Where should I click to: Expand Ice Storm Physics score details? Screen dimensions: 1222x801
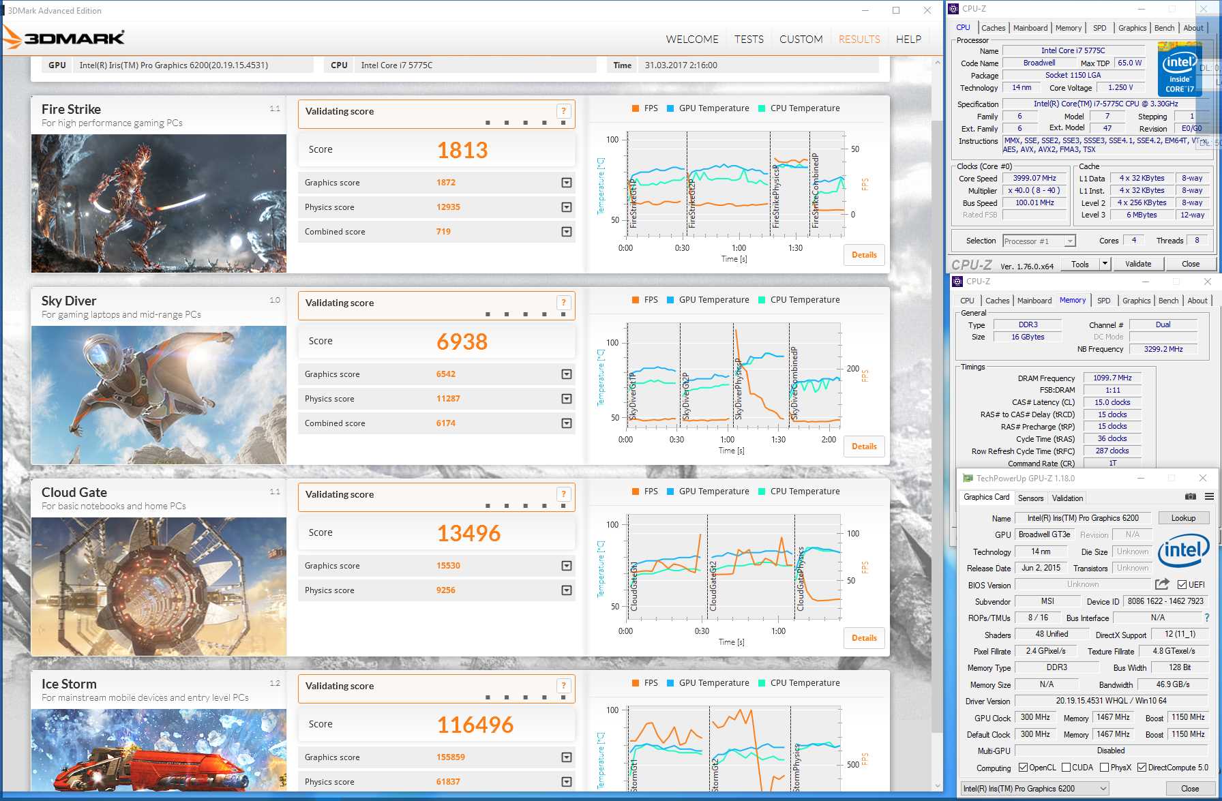(x=567, y=782)
